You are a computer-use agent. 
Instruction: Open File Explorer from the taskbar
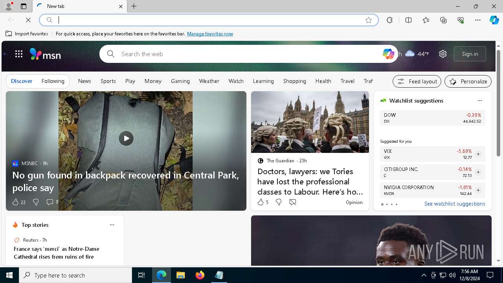tap(181, 275)
